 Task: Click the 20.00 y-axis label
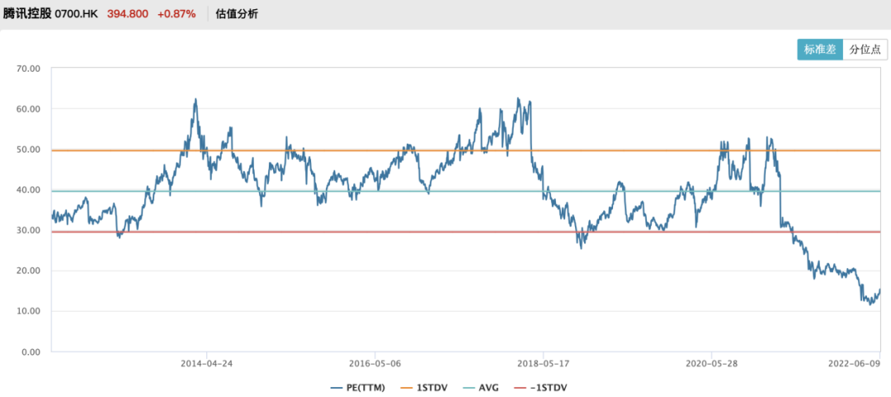click(28, 271)
